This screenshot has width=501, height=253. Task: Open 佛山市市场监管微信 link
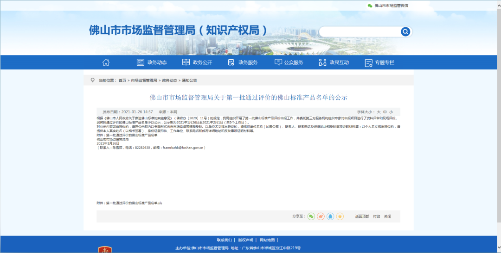click(392, 6)
